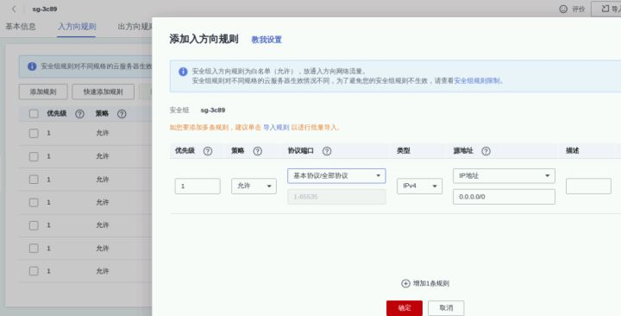Open the help icon next to 策略 in dialog
Viewport: 621px width, 316px height.
pos(257,151)
